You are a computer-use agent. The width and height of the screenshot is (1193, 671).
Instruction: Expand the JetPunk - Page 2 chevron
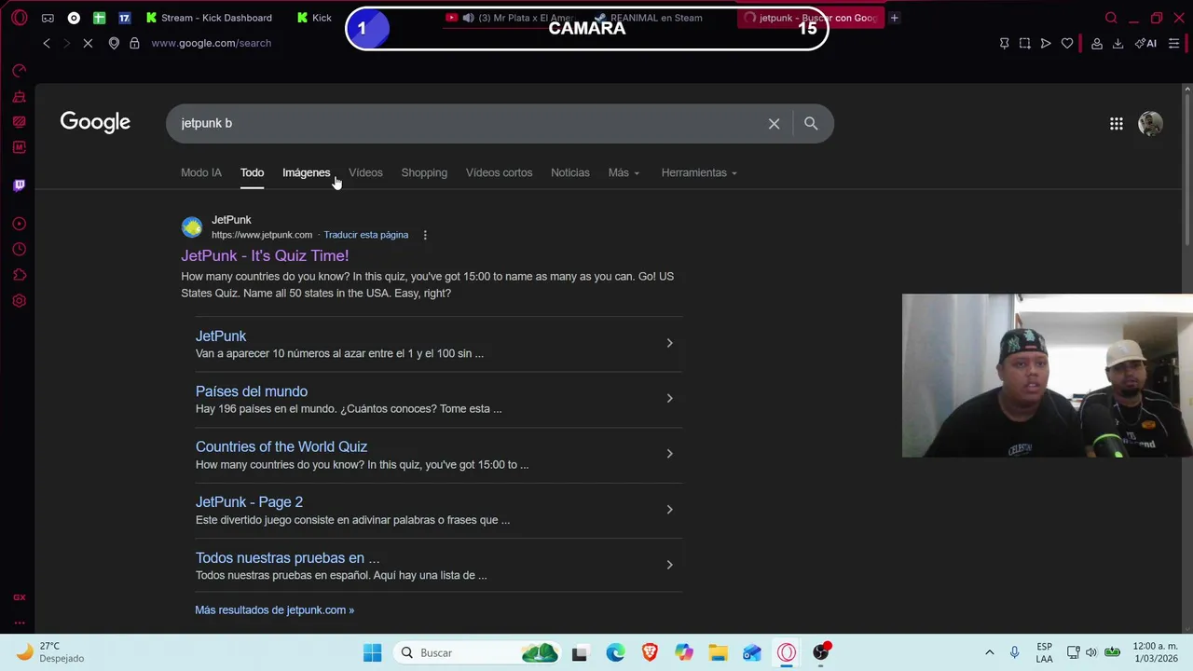[669, 509]
